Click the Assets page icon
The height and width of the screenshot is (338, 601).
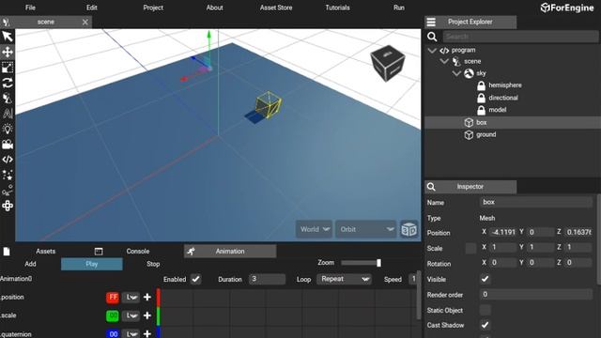(x=7, y=252)
